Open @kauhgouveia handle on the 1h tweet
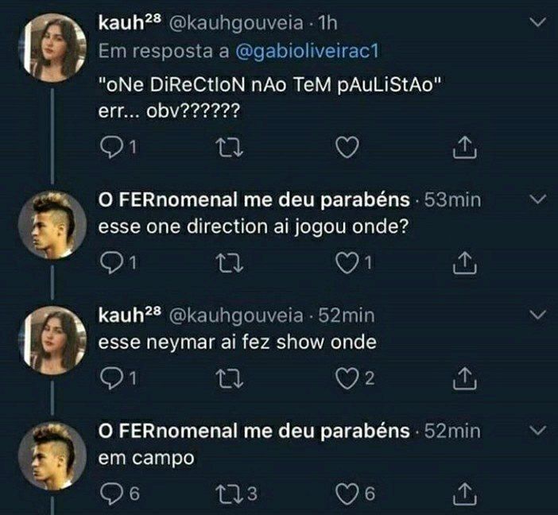Viewport: 558px width, 515px height. point(236,24)
